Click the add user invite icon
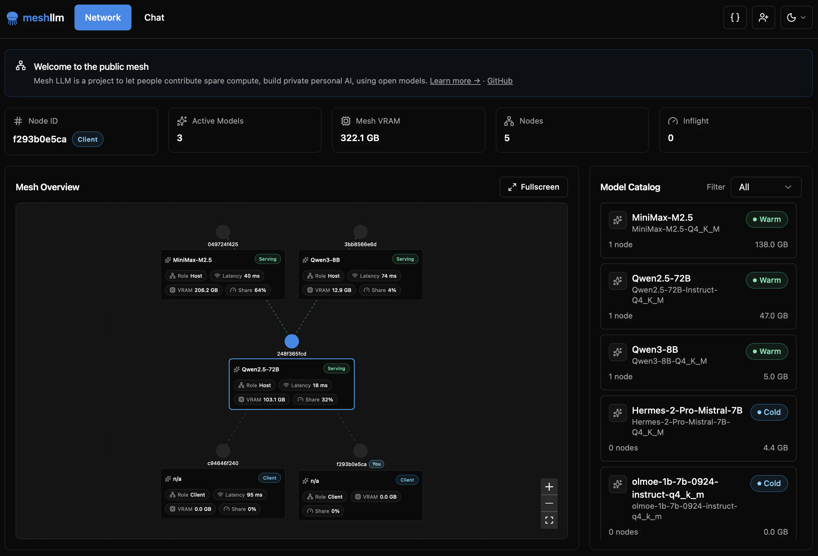Image resolution: width=818 pixels, height=556 pixels. click(763, 17)
